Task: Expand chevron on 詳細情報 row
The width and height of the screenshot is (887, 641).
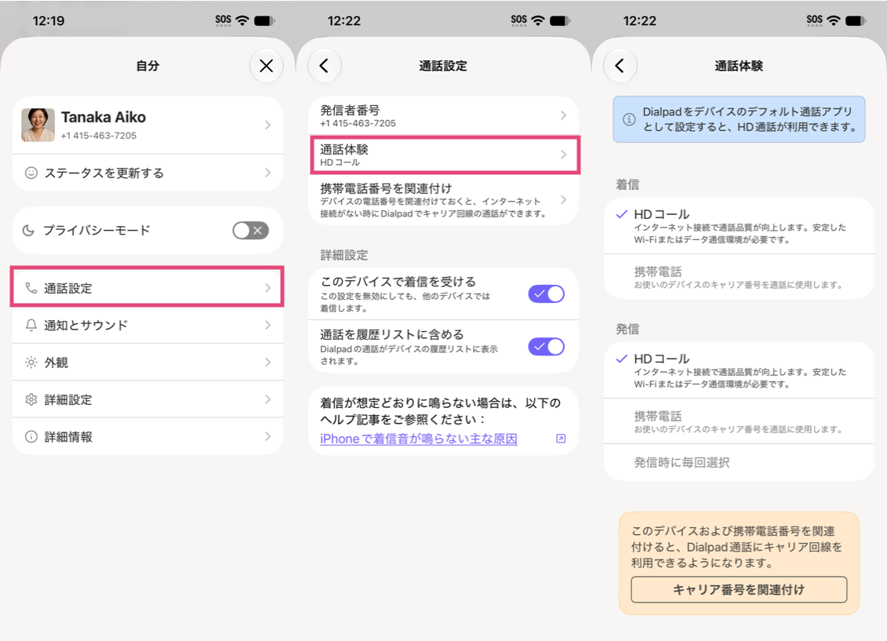Action: [x=267, y=437]
